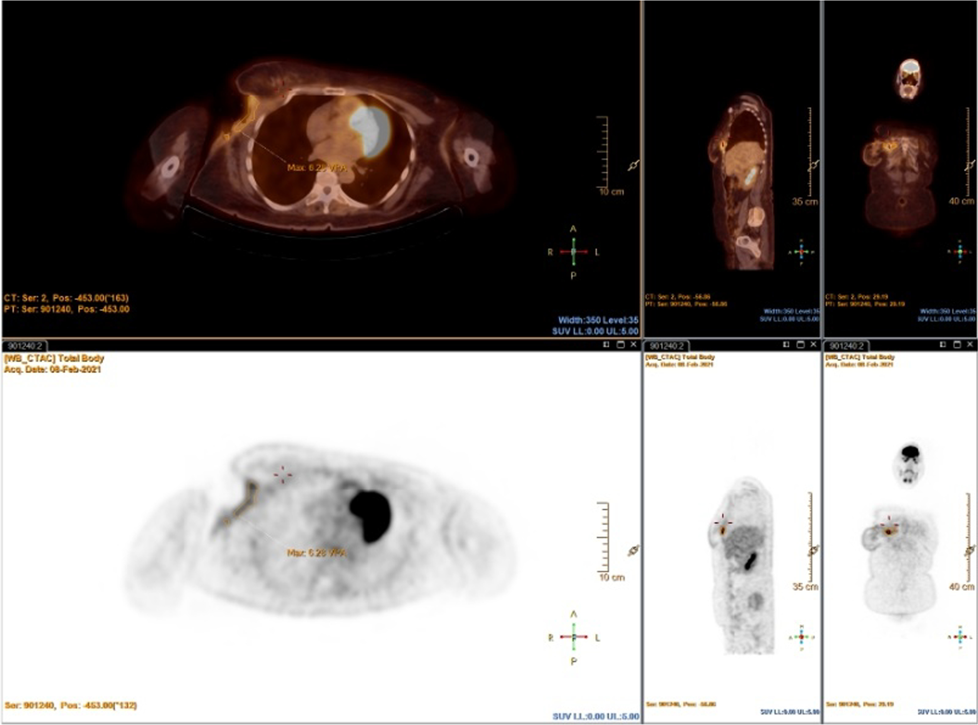The image size is (978, 725).
Task: Click the split-layout icon of the axial PET panel
Action: click(x=606, y=345)
